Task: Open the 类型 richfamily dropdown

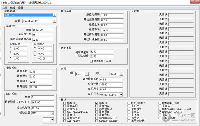Action: (54, 21)
